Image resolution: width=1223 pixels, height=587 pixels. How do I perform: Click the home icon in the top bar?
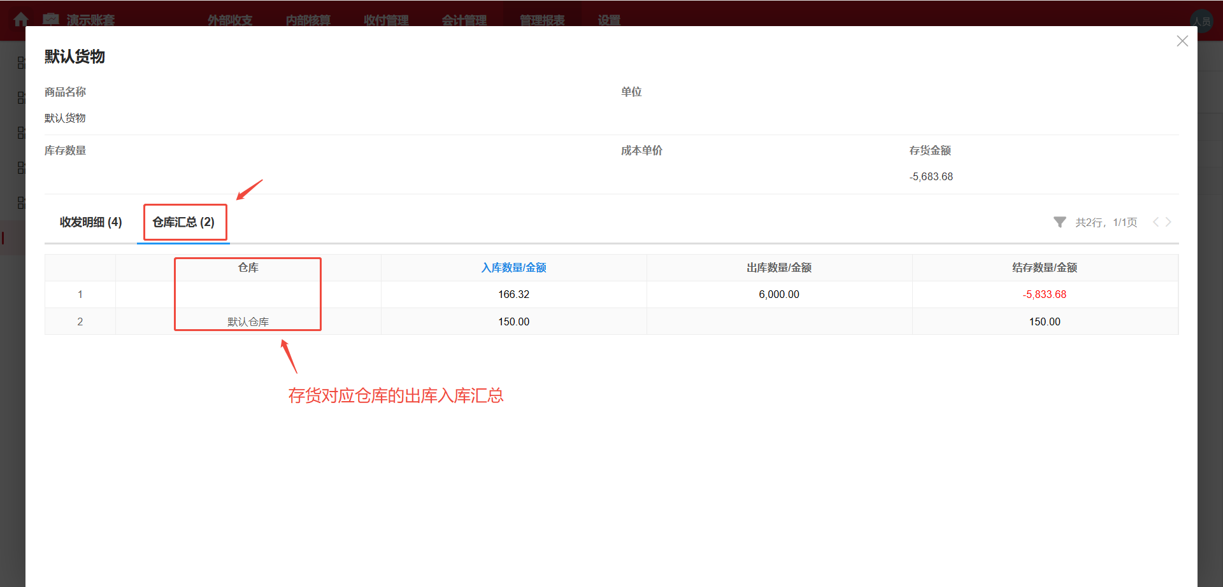(x=21, y=20)
